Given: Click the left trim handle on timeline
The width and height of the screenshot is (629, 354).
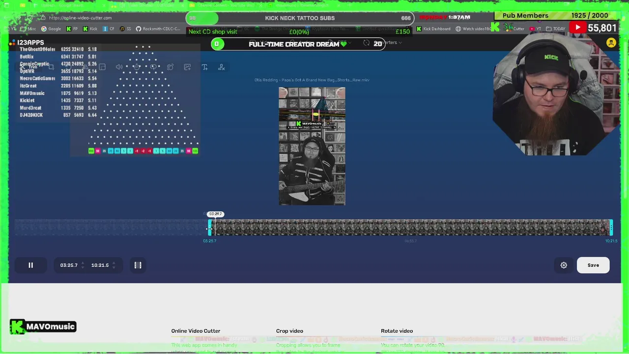Looking at the screenshot, I should click(x=210, y=227).
